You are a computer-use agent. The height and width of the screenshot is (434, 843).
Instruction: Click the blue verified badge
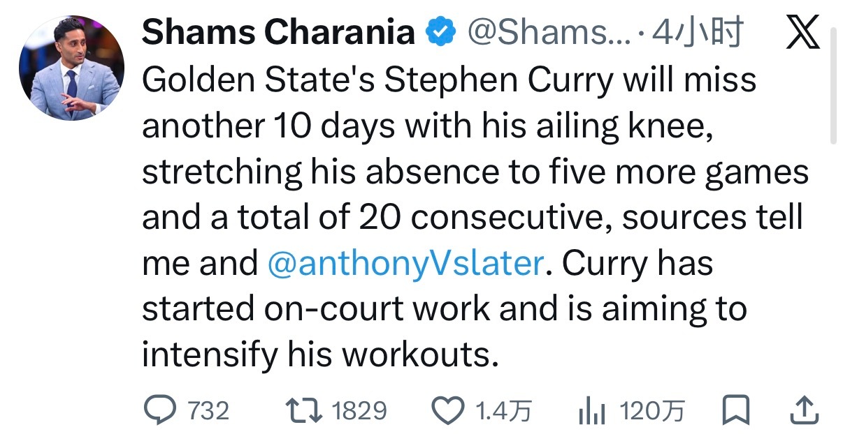pos(439,31)
